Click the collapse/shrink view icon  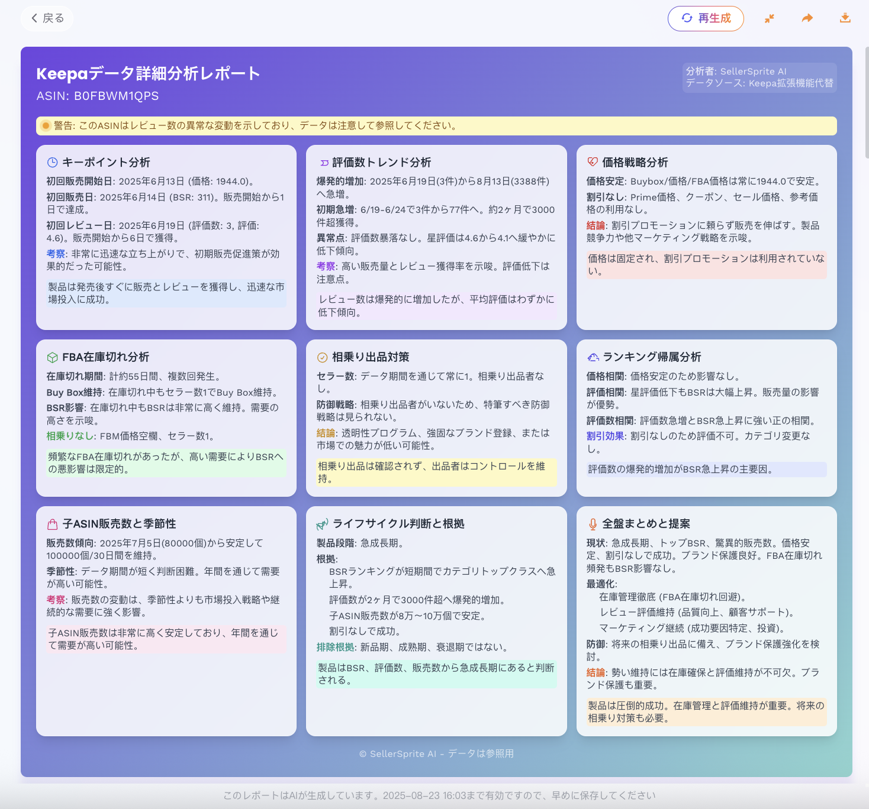tap(770, 18)
